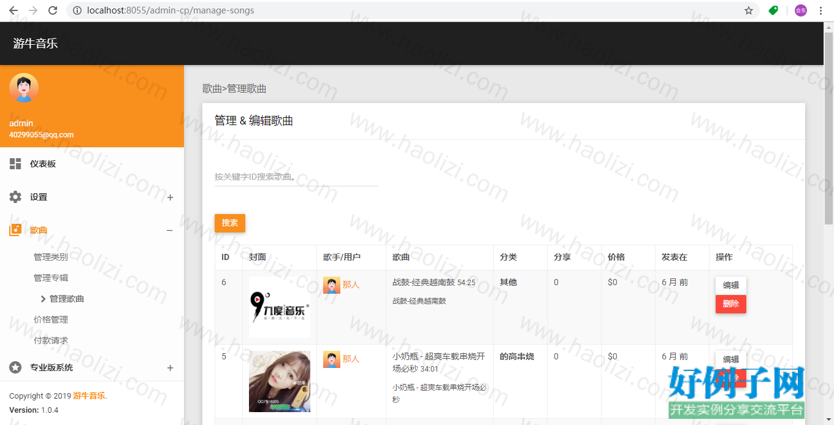Click the orange 搜索 button
The height and width of the screenshot is (425, 834).
click(230, 223)
